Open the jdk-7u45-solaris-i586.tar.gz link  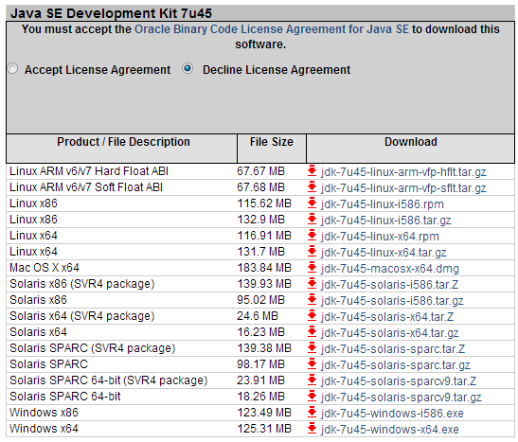pyautogui.click(x=392, y=301)
